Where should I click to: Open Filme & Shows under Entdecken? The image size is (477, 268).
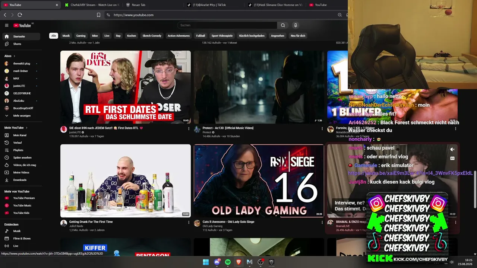[21, 239]
